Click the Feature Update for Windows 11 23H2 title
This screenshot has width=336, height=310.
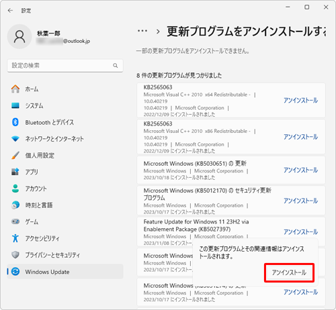(196, 225)
